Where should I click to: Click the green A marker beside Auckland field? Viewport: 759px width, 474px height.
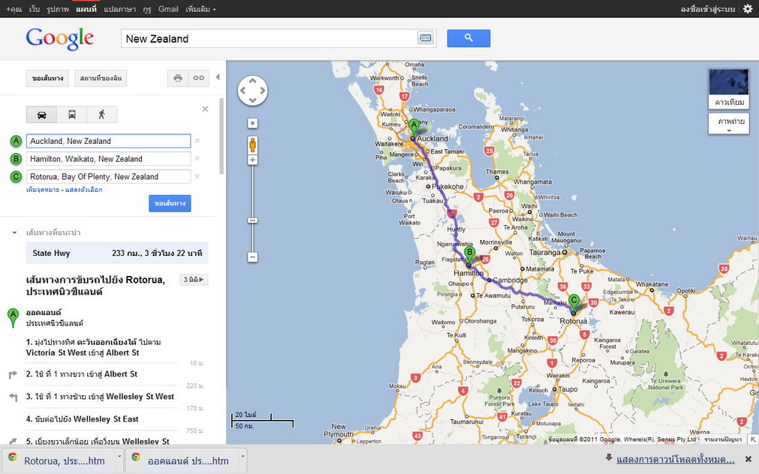coord(16,141)
